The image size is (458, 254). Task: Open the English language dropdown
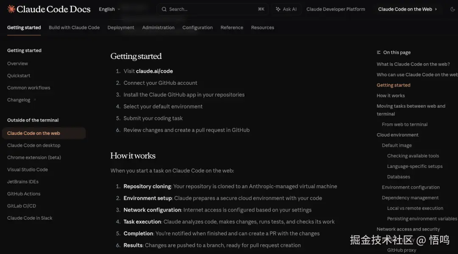(109, 9)
